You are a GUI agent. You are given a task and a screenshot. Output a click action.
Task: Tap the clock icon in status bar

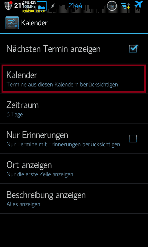[x=112, y=6]
